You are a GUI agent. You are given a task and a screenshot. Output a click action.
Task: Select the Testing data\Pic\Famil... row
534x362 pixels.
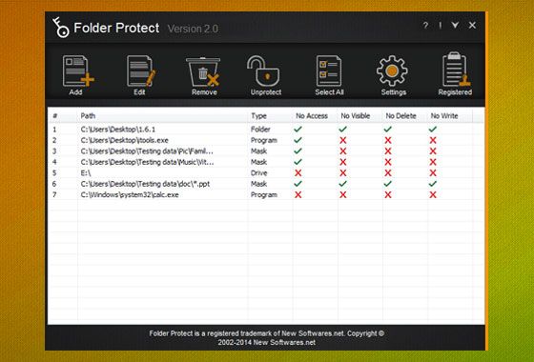point(266,151)
